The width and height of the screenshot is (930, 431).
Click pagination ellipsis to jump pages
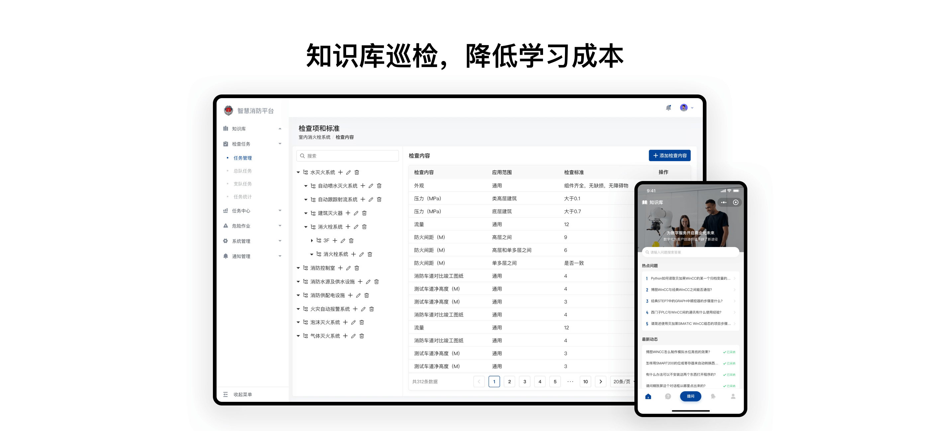click(570, 382)
